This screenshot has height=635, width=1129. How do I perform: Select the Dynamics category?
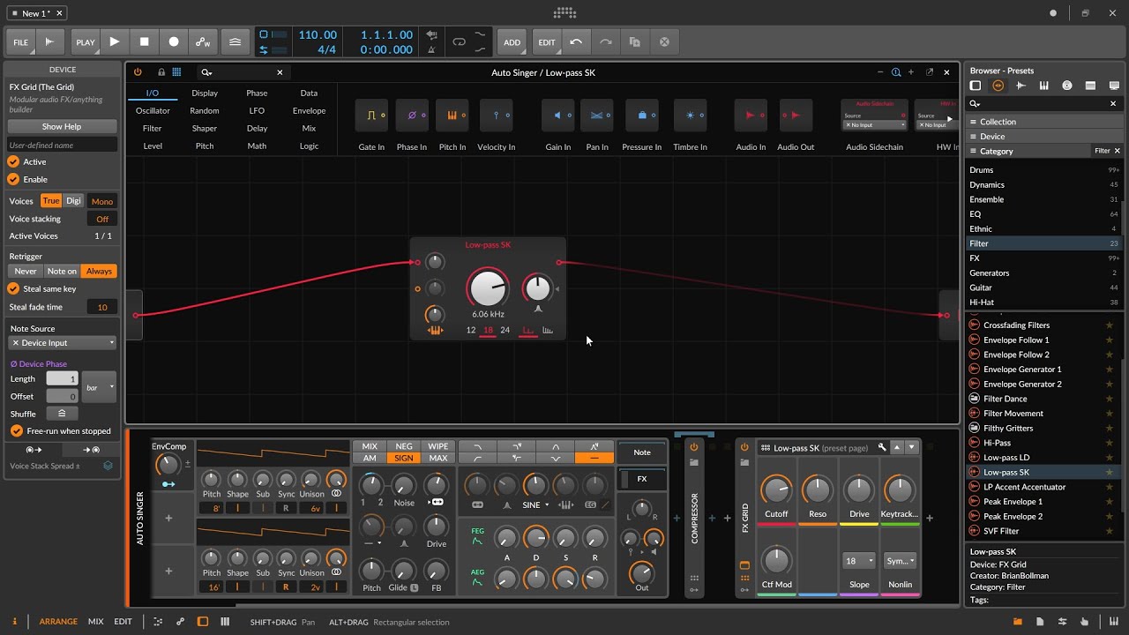click(x=1044, y=184)
